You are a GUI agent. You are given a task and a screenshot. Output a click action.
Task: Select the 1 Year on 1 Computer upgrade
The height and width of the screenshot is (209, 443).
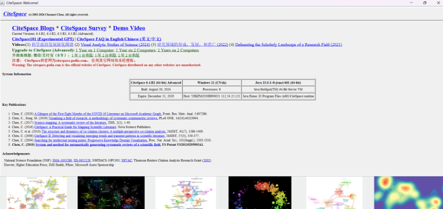click(94, 50)
